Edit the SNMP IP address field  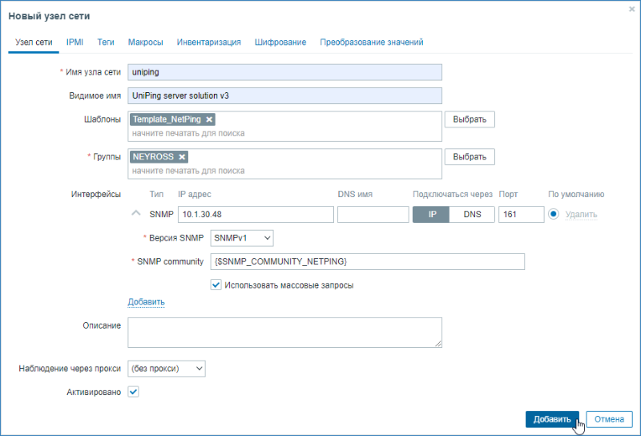tap(256, 214)
